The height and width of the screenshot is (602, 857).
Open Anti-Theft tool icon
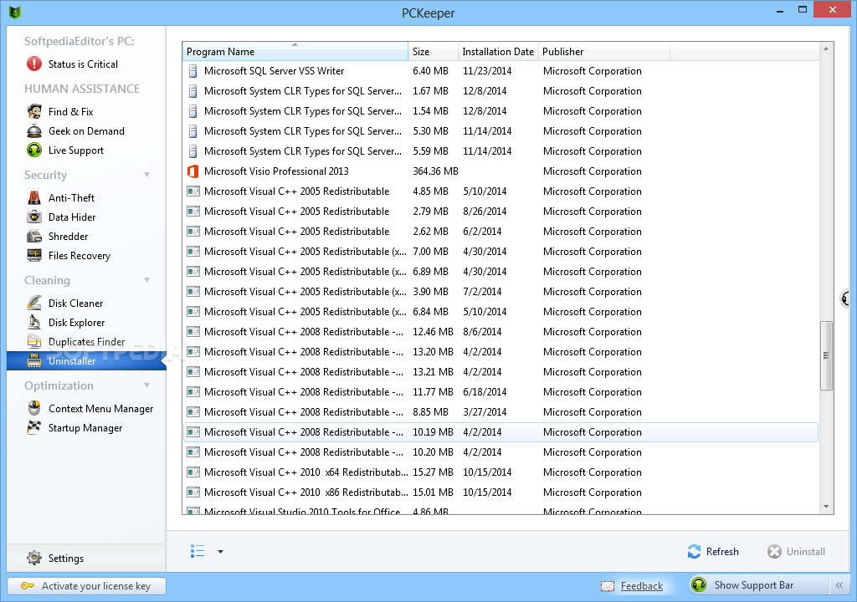point(34,198)
